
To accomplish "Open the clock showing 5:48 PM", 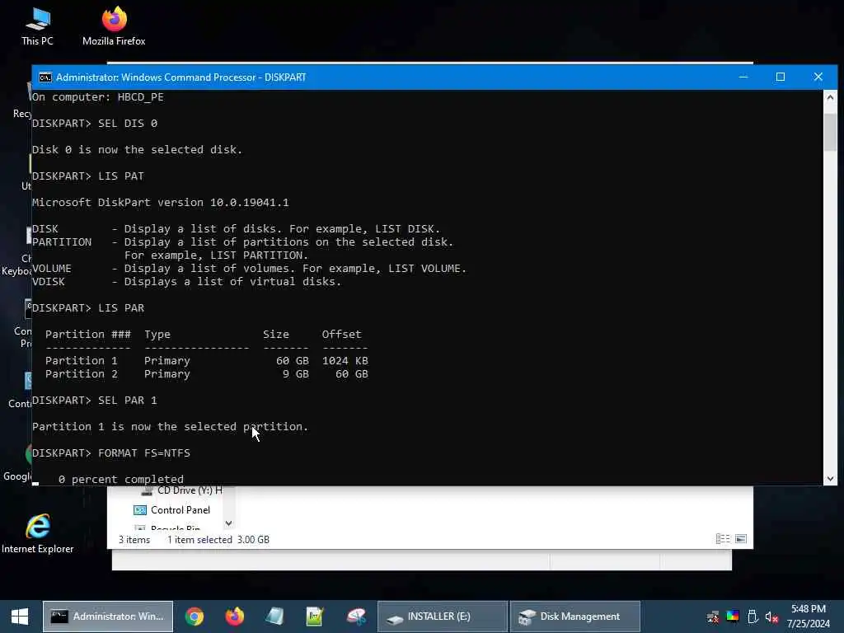I will [809, 617].
